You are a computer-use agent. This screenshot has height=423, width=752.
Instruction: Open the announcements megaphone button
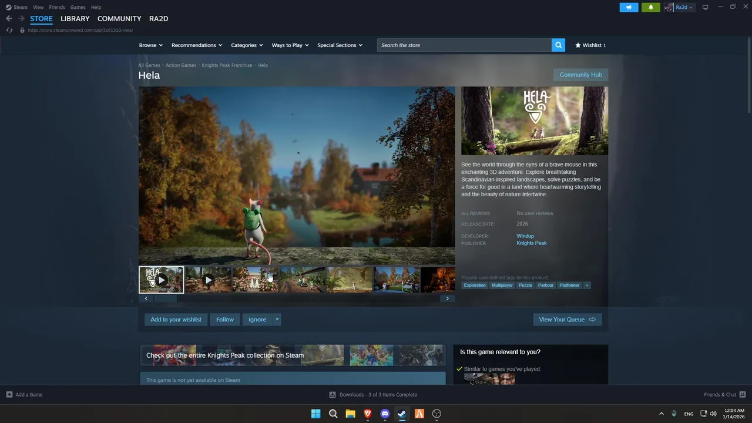coord(629,7)
